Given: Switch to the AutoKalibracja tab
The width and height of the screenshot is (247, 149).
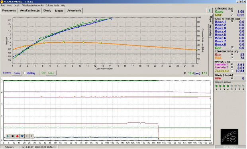Looking at the screenshot, I should (30, 11).
